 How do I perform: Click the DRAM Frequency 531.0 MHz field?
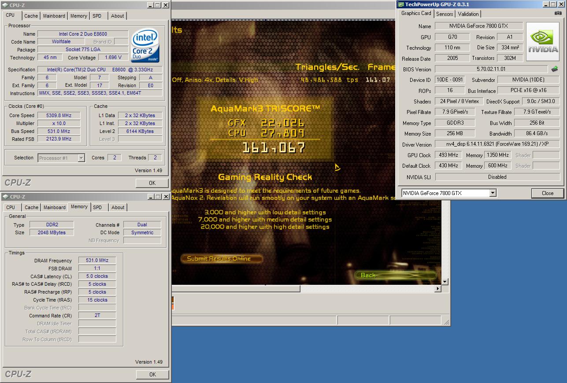tap(97, 261)
